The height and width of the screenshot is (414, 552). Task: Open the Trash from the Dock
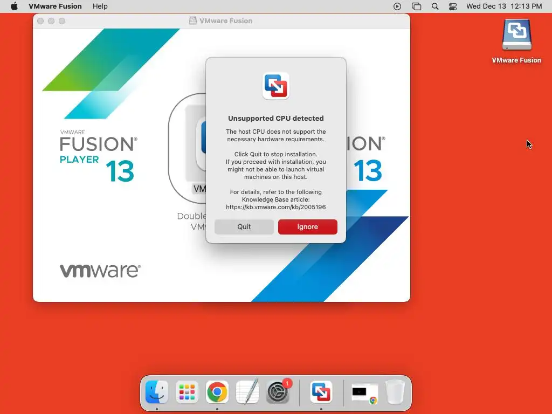[x=395, y=392]
